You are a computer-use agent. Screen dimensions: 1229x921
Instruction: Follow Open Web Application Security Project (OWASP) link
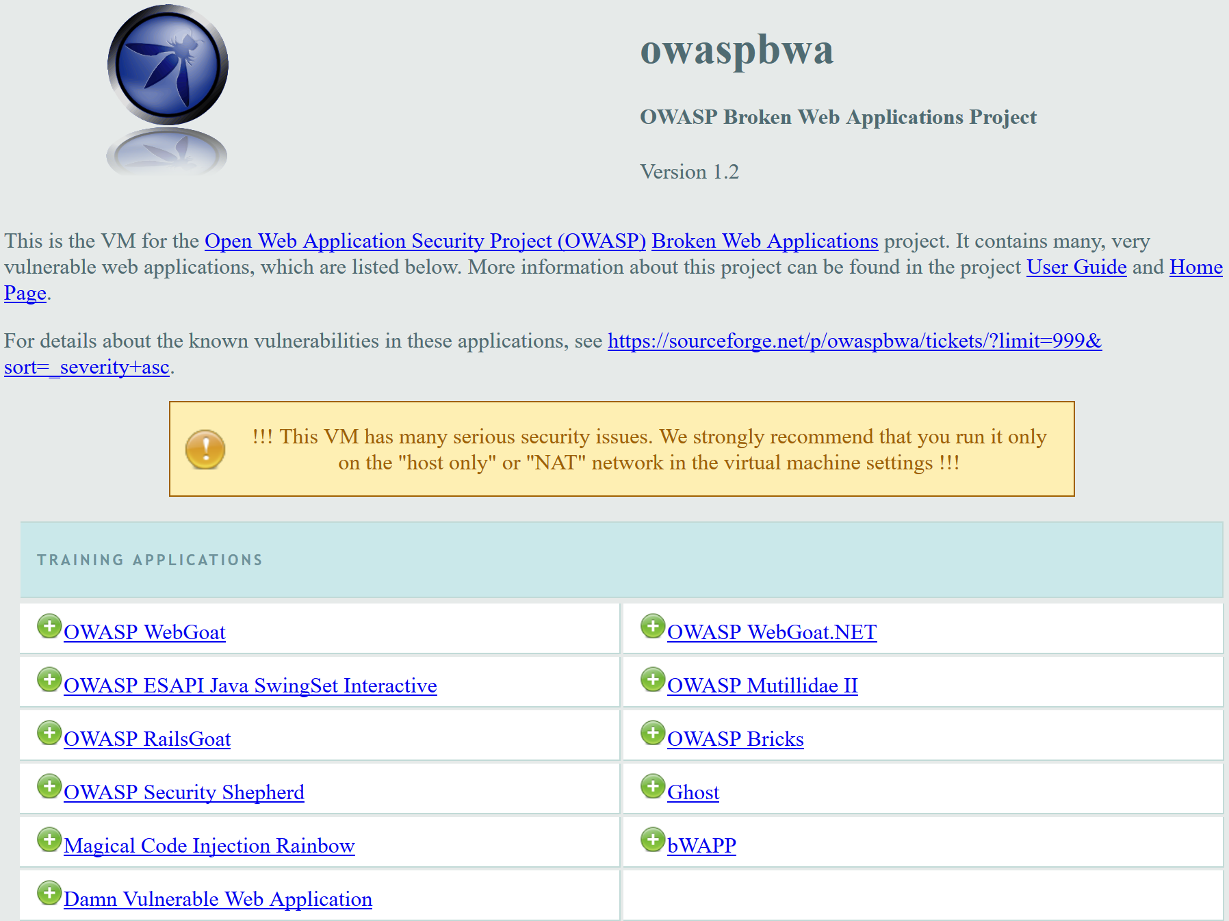point(426,241)
